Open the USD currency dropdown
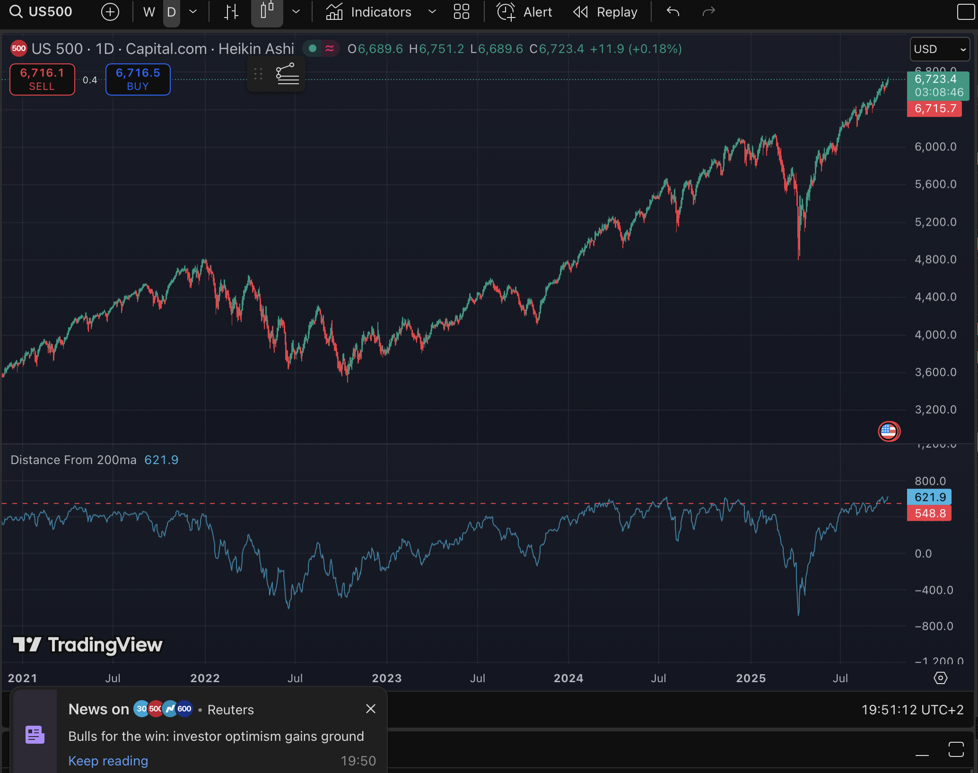Screen dimensions: 978x773 coord(939,49)
